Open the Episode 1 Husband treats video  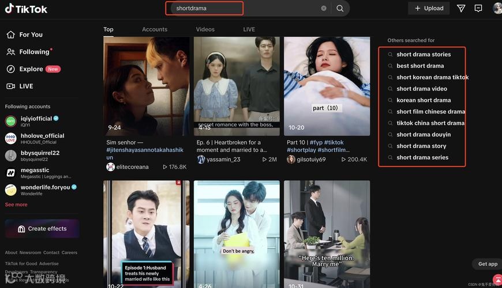147,234
